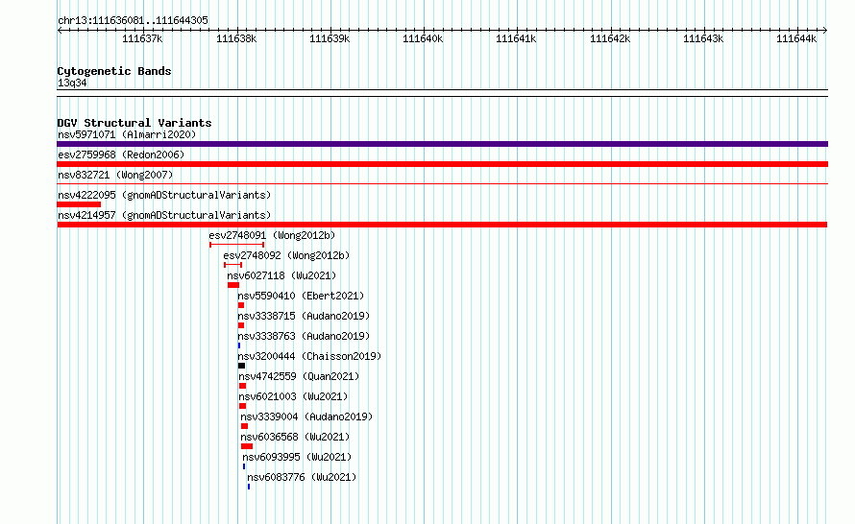Open the nsv4742559 (Quan2021) label
The image size is (855, 524).
click(299, 376)
